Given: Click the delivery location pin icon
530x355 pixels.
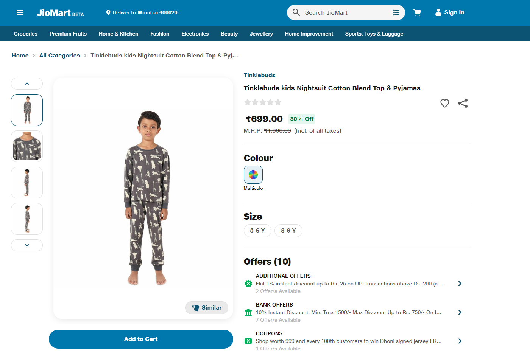Looking at the screenshot, I should 108,12.
